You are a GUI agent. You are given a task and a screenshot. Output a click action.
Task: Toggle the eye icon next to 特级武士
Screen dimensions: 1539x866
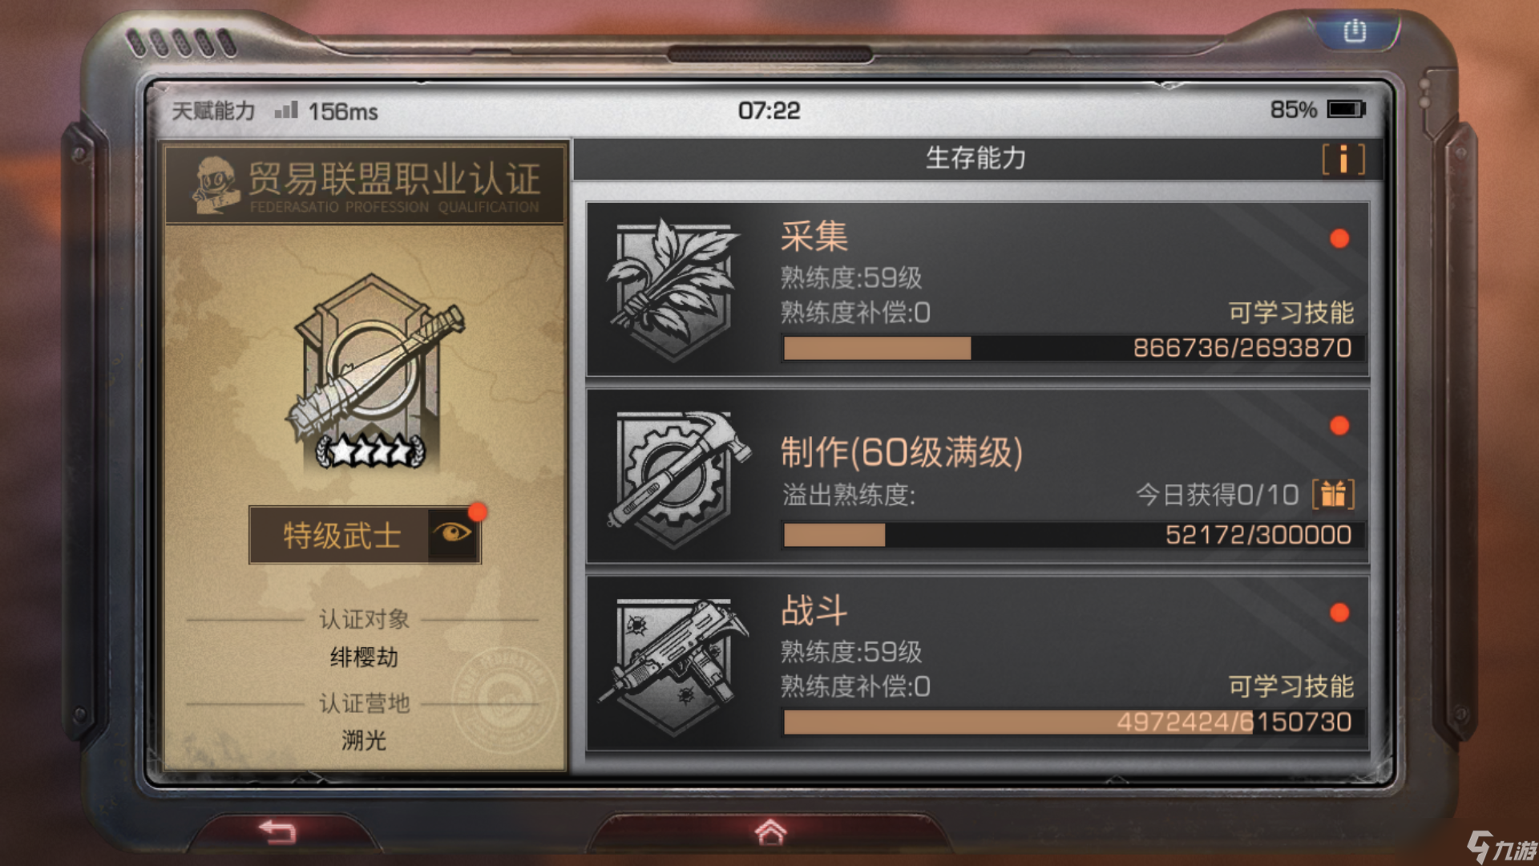click(x=453, y=534)
